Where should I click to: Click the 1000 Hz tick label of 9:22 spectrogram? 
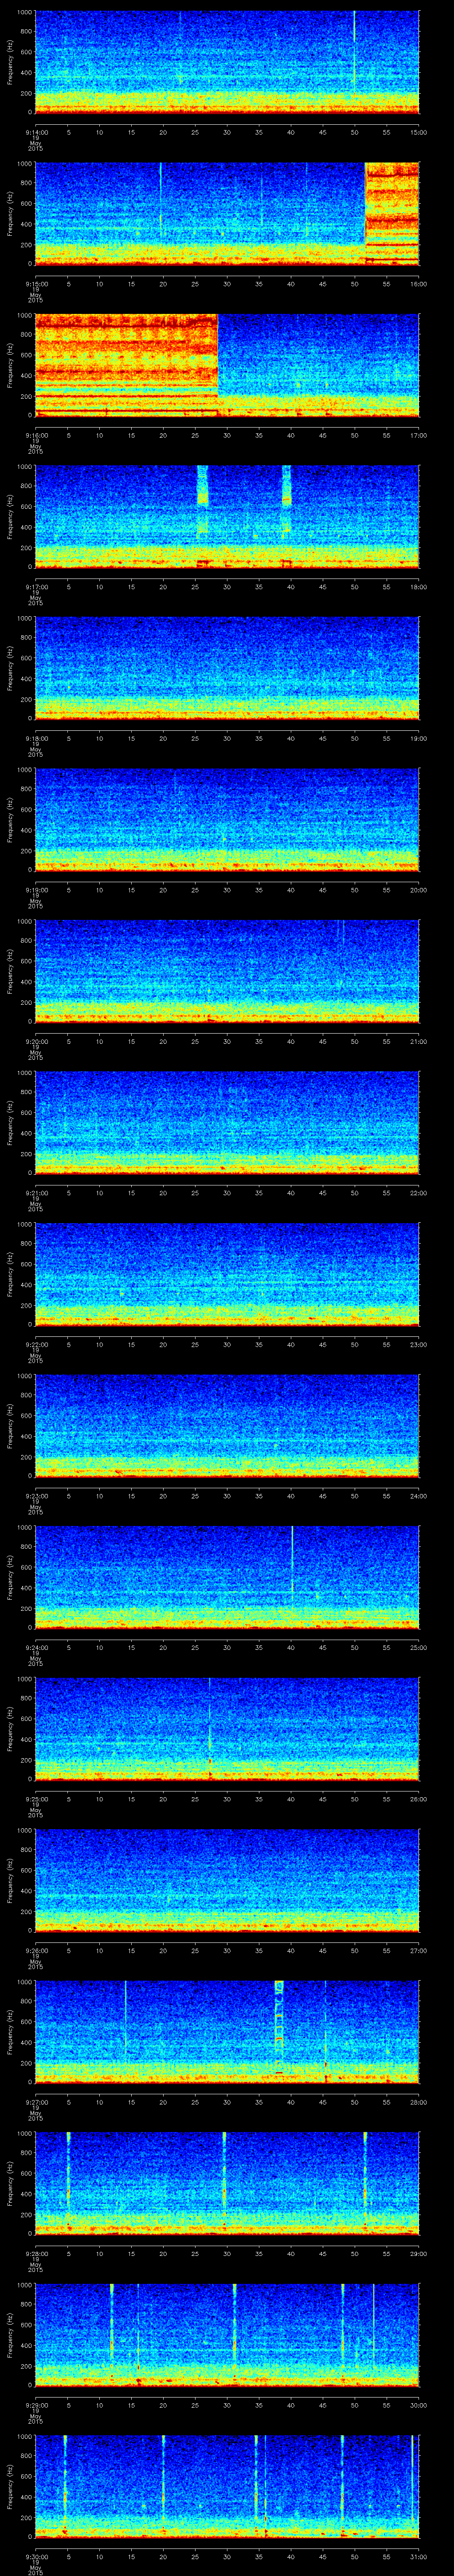(x=24, y=1226)
